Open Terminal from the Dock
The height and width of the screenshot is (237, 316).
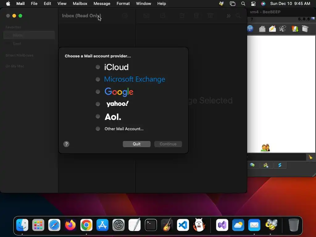[x=151, y=225]
